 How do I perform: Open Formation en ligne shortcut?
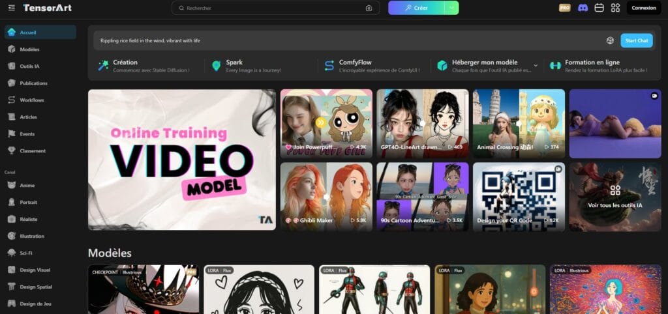[x=599, y=66]
